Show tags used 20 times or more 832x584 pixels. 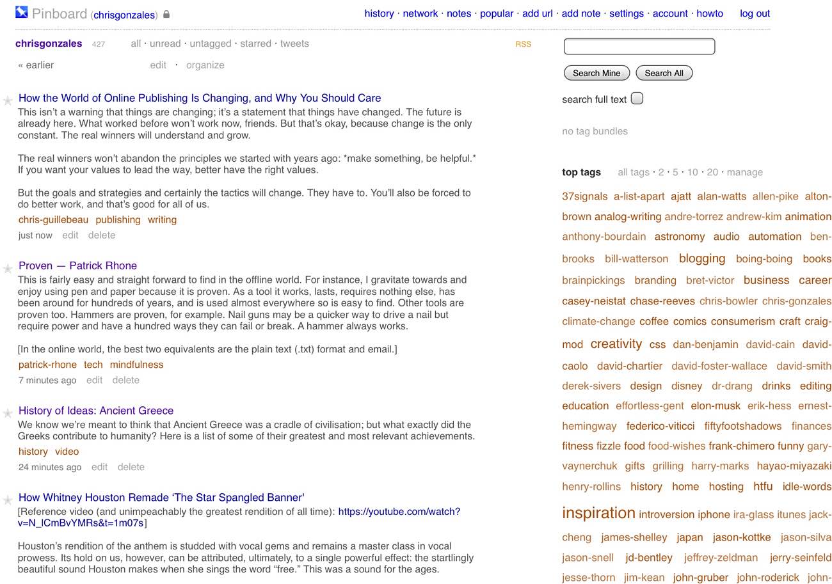[x=712, y=172]
